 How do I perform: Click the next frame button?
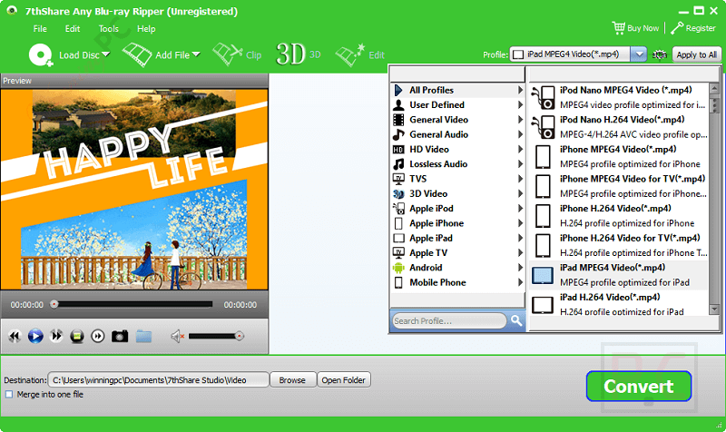[x=98, y=336]
